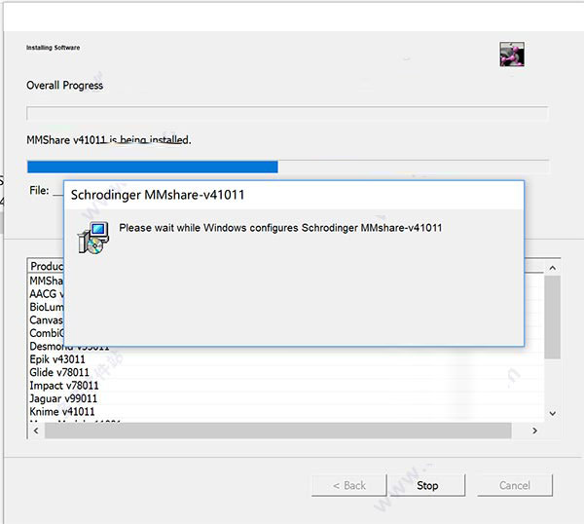Click the scroll down arrow in product list
This screenshot has width=584, height=524.
coord(552,413)
